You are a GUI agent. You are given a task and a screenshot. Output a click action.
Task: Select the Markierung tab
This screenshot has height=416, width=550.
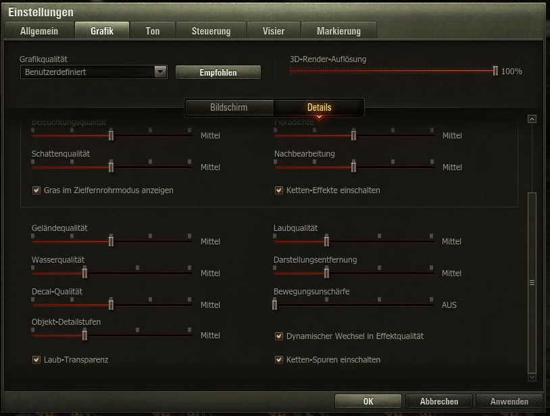[x=339, y=31]
